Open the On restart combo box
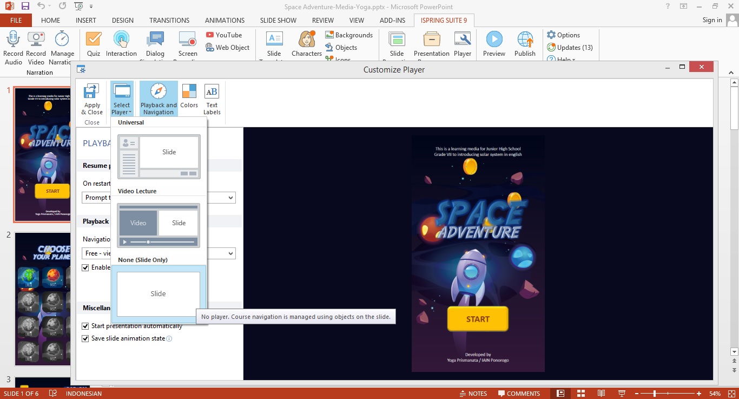Viewport: 739px width, 399px height. (x=159, y=198)
